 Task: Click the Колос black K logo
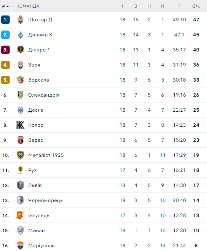coord(21,125)
